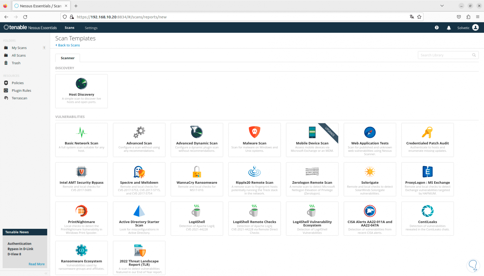Screen dimensions: 484x276
Task: Open the CISA Alerts eagle icon
Action: click(x=370, y=211)
